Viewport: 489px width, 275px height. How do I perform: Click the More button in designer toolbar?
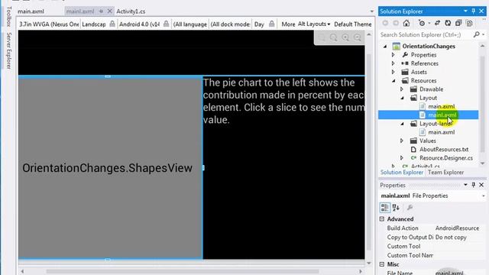pyautogui.click(x=288, y=24)
